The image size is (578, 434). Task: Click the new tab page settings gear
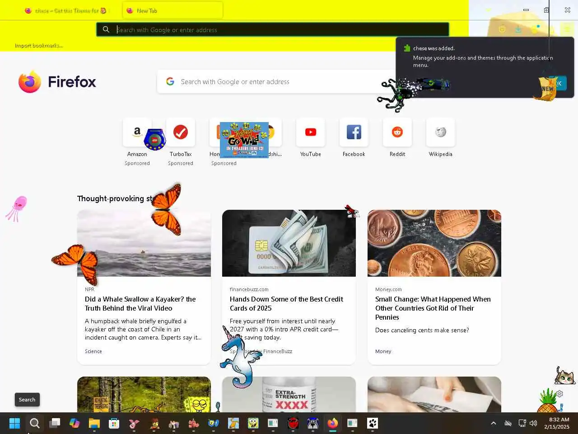(559, 394)
